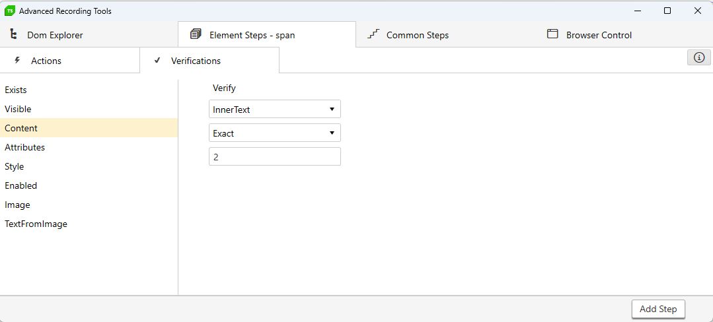Select the TextFromImage verification
This screenshot has height=322, width=713.
pos(89,224)
